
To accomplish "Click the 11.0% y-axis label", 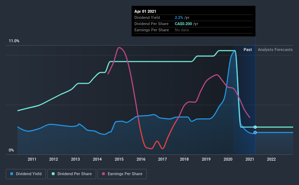I will click(x=14, y=41).
